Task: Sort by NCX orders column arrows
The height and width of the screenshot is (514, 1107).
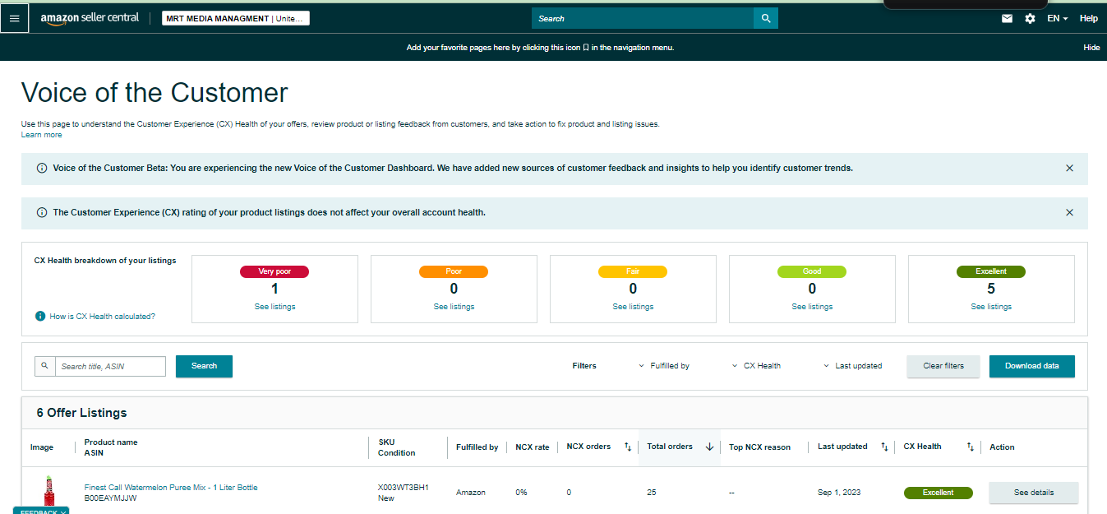Action: [x=628, y=447]
